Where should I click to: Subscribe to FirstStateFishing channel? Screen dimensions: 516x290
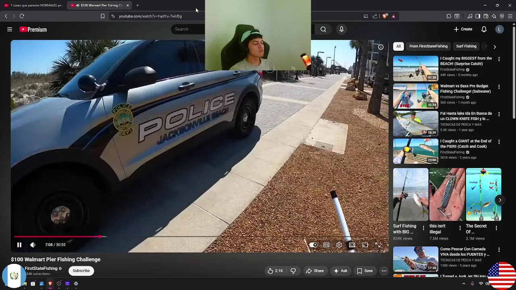pos(81,271)
